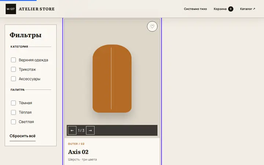
Task: Click the Фильтры heading
Action: tap(25, 35)
